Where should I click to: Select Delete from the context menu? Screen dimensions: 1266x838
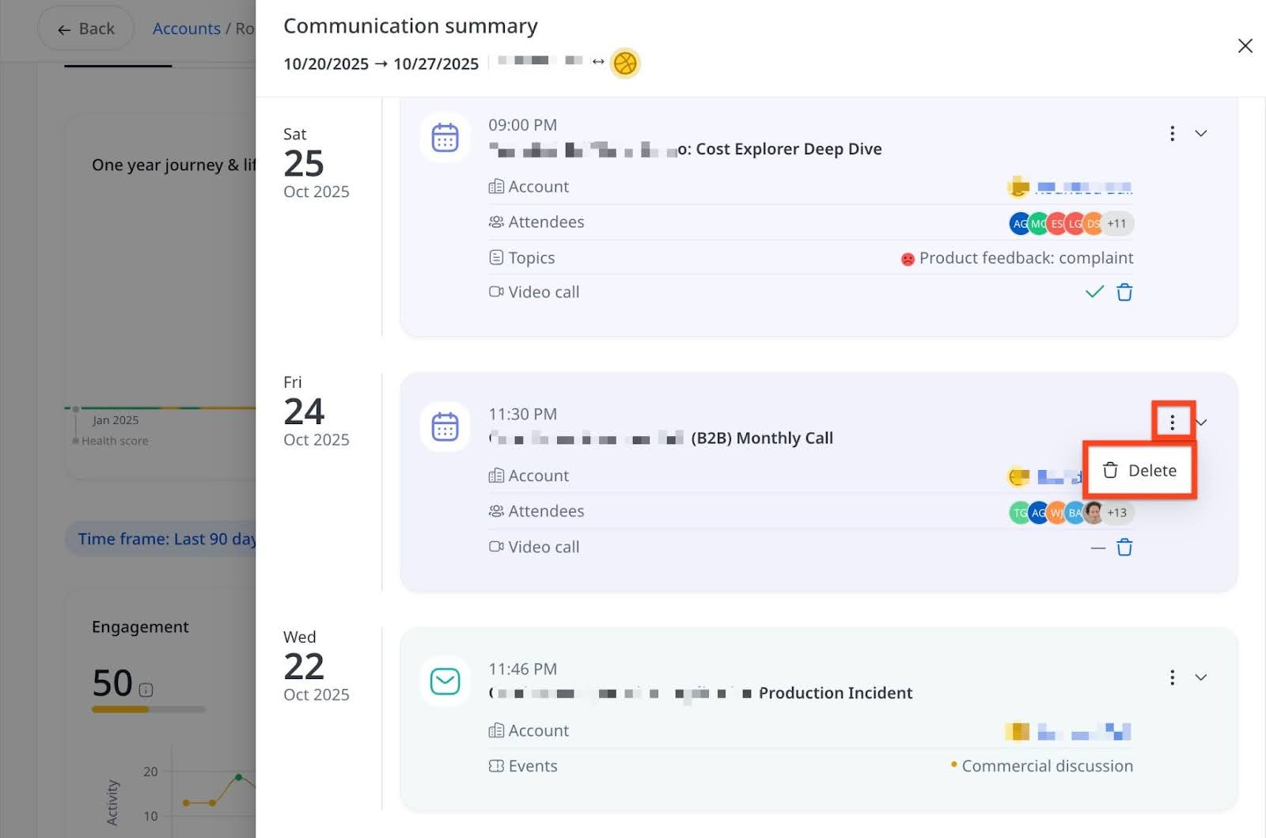click(1139, 469)
